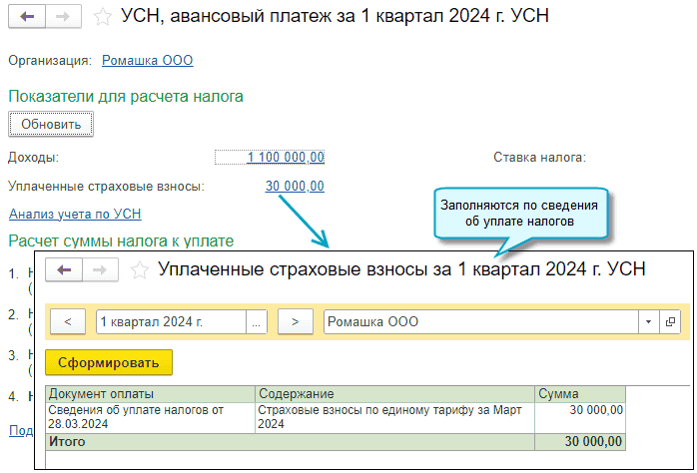Click the Документ оплаты column header
The width and height of the screenshot is (697, 473).
[x=150, y=394]
